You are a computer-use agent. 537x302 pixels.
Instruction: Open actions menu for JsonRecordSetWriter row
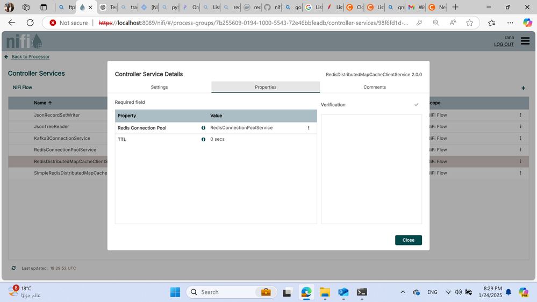520,115
